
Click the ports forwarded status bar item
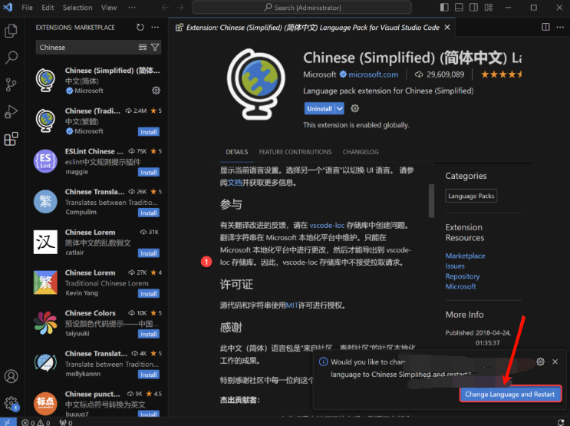coord(66,422)
